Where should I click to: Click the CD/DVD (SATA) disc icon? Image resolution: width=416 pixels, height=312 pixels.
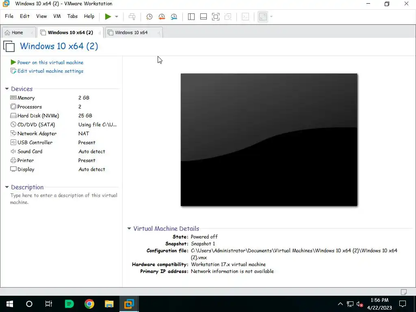point(13,124)
